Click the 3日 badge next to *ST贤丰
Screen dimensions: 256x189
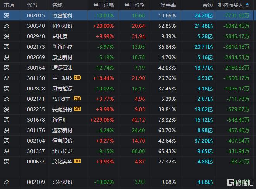pos(77,99)
